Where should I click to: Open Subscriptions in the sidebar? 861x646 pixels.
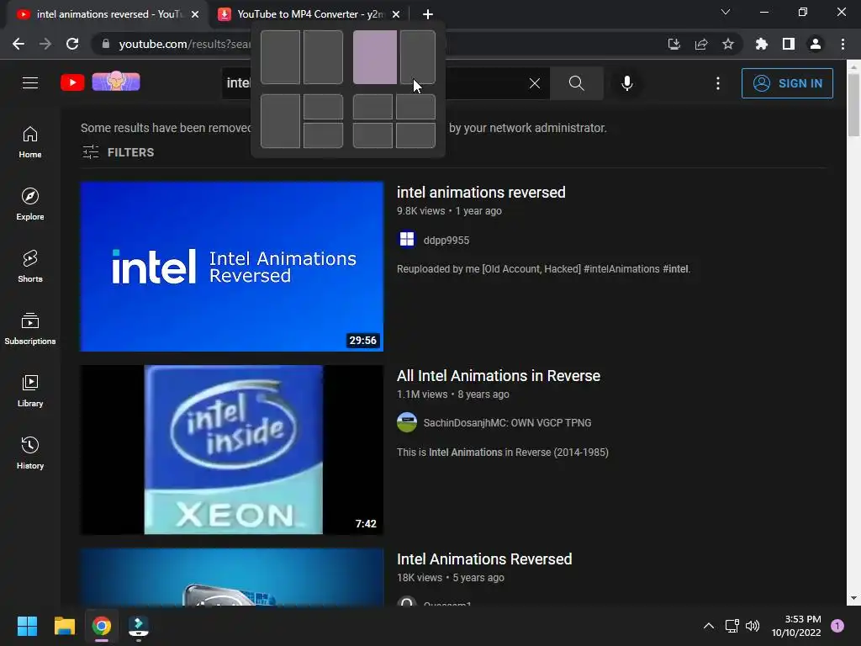(30, 329)
